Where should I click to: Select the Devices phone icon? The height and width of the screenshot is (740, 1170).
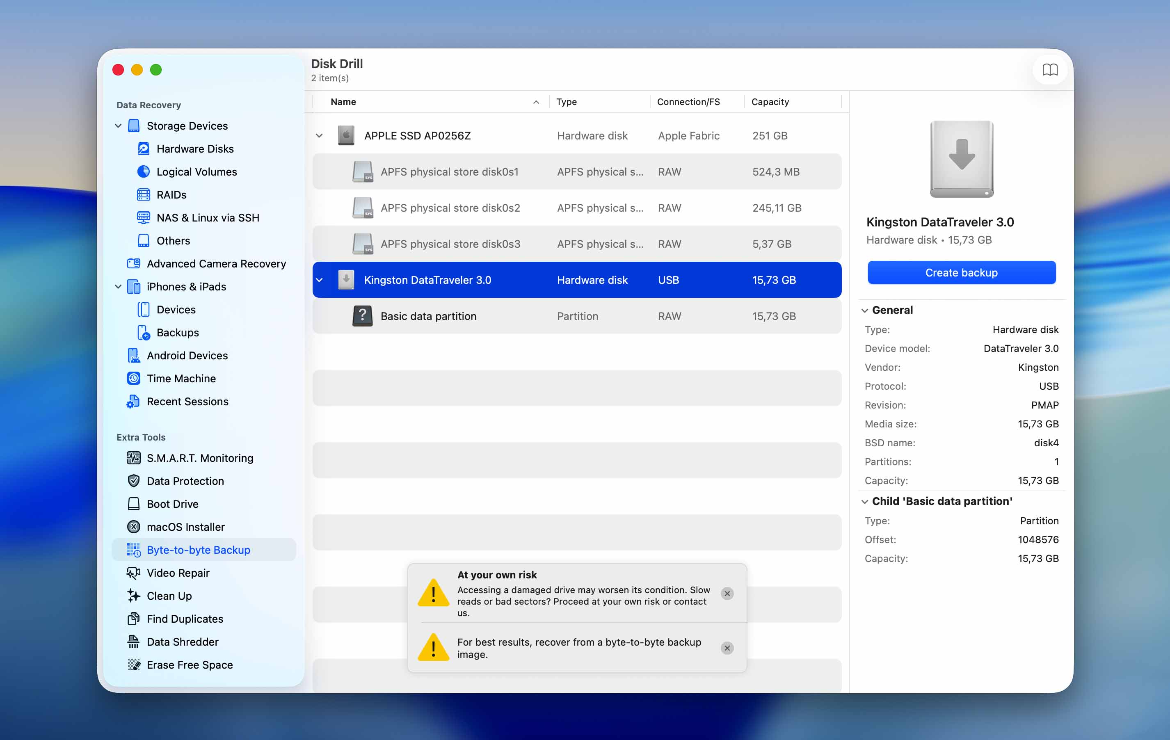click(143, 310)
